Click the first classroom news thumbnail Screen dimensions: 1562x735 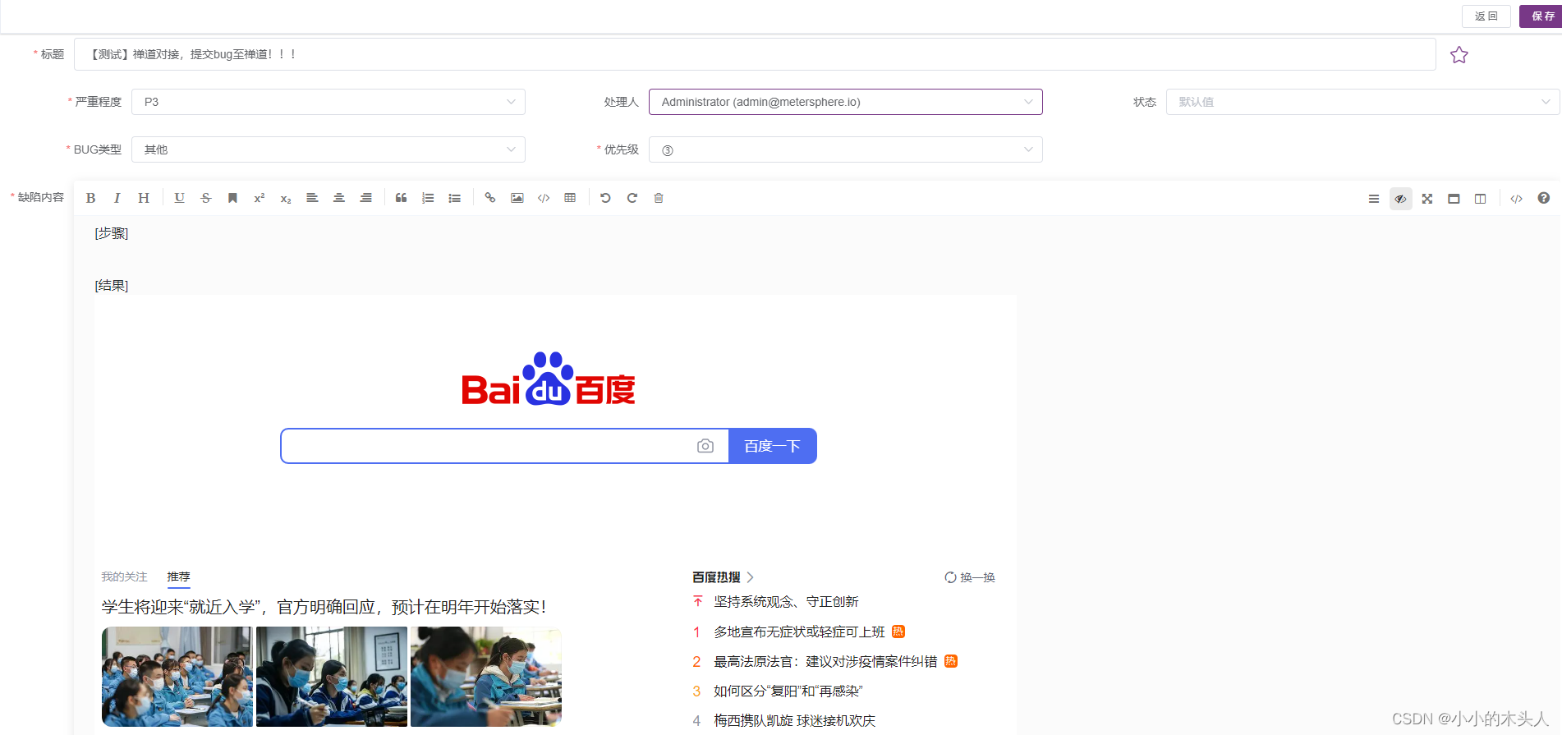click(177, 677)
